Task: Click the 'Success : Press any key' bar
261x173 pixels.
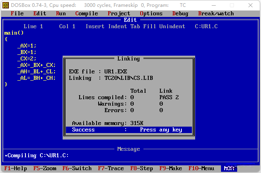Action: (x=129, y=129)
